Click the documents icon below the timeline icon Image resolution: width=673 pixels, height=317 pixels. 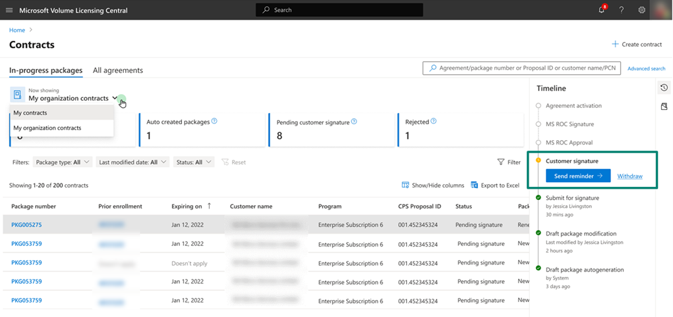click(664, 107)
